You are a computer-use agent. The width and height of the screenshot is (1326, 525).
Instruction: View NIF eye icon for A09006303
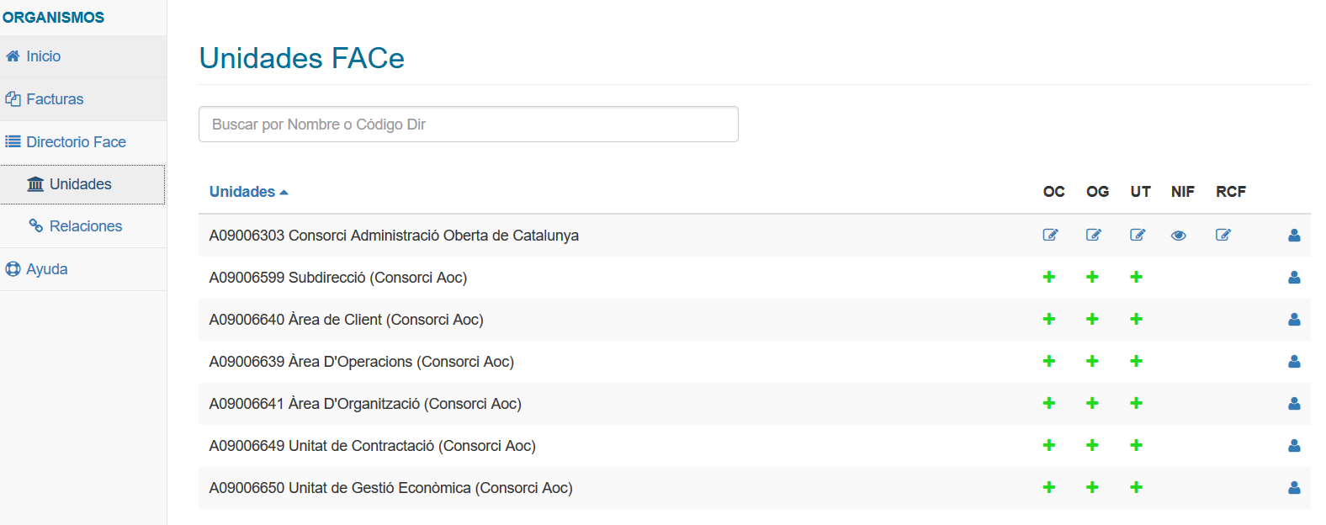coord(1179,236)
